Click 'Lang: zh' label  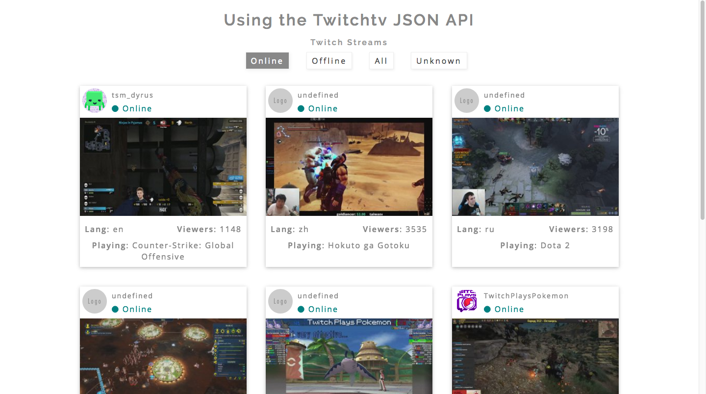click(x=289, y=229)
